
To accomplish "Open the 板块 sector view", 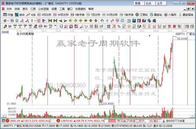I will click(20, 15).
